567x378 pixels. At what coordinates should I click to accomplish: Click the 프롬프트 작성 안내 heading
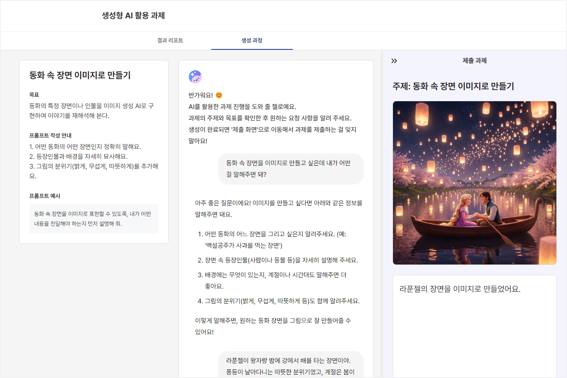click(50, 136)
